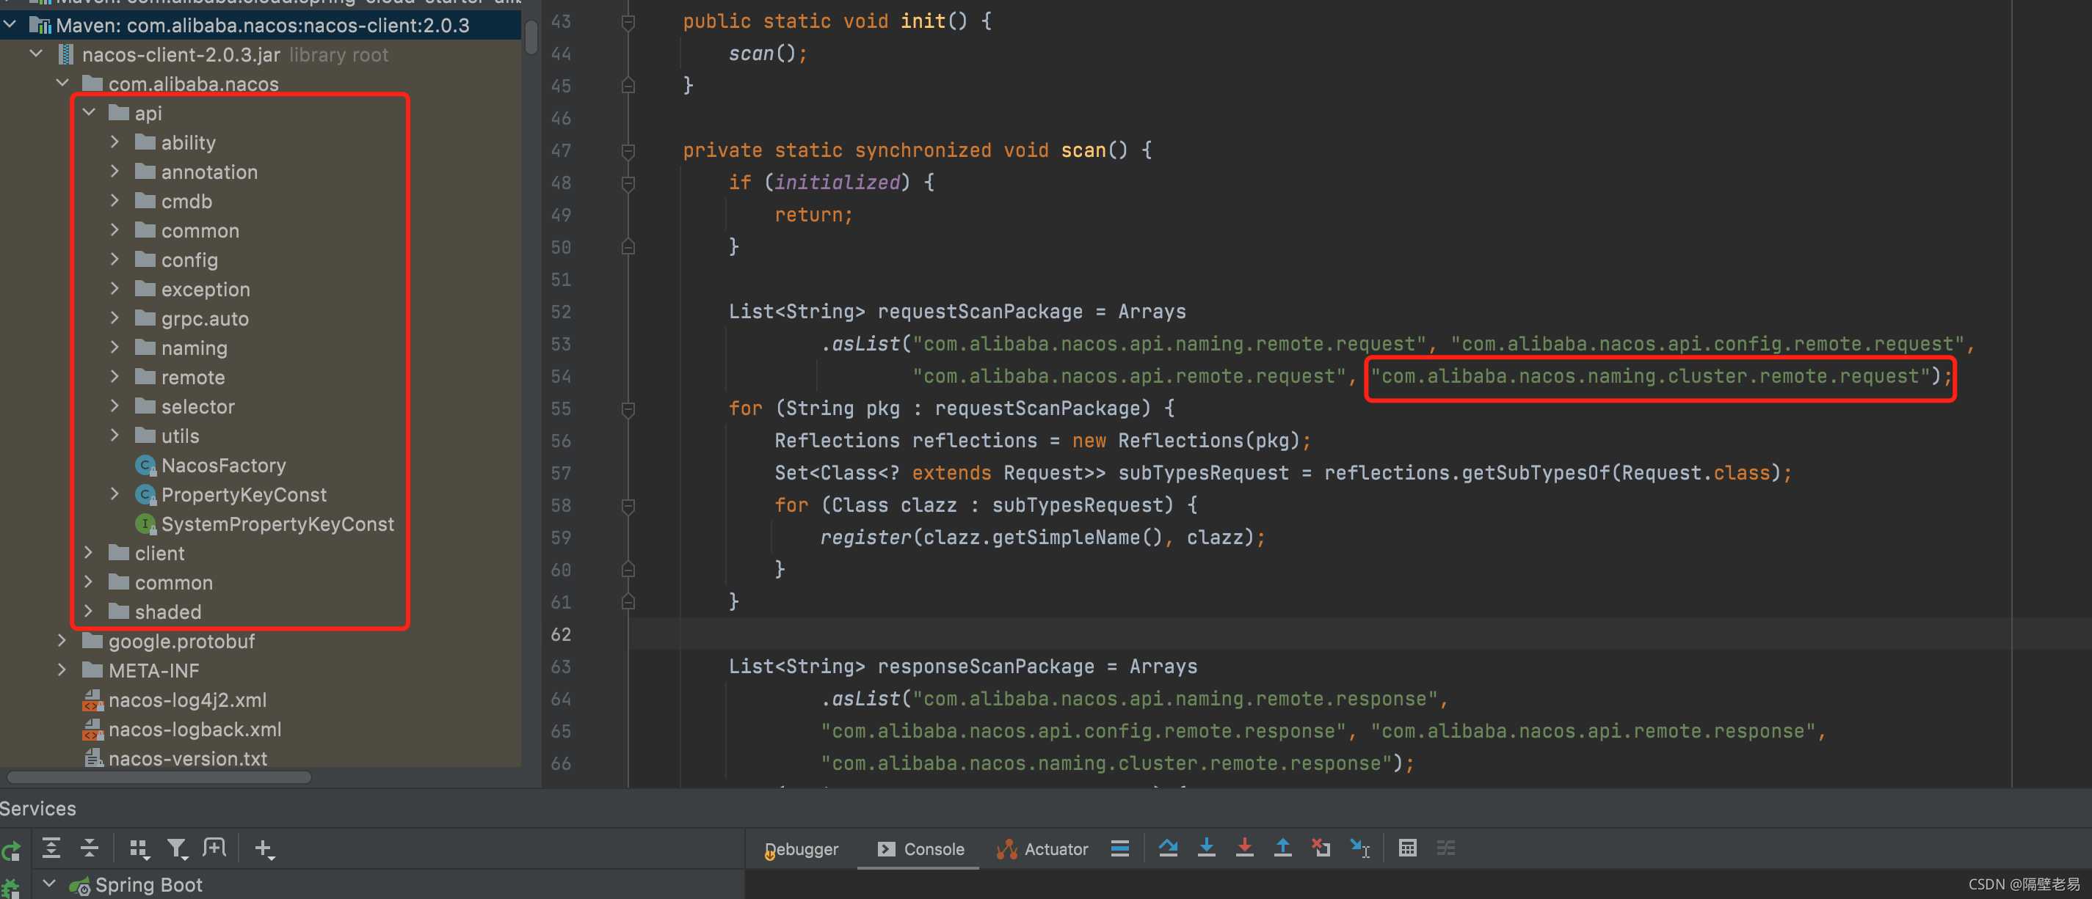Click the Step Out debugger icon
The width and height of the screenshot is (2092, 899).
click(x=1283, y=848)
